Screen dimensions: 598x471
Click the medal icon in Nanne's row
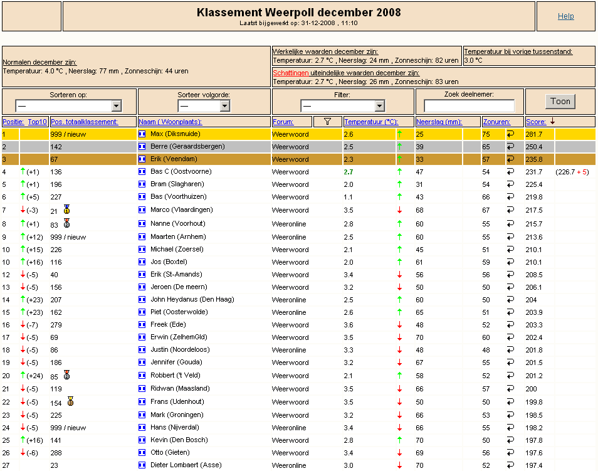click(x=66, y=223)
